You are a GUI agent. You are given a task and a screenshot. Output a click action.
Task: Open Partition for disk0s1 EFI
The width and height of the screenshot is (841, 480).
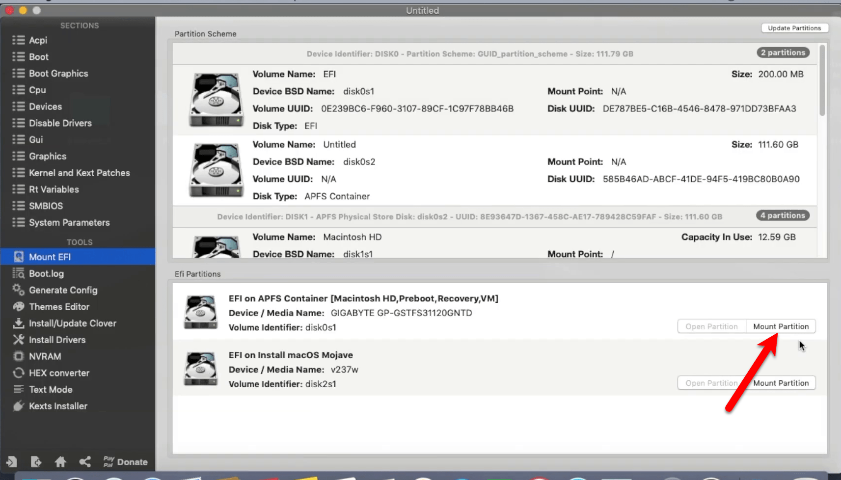click(x=711, y=326)
